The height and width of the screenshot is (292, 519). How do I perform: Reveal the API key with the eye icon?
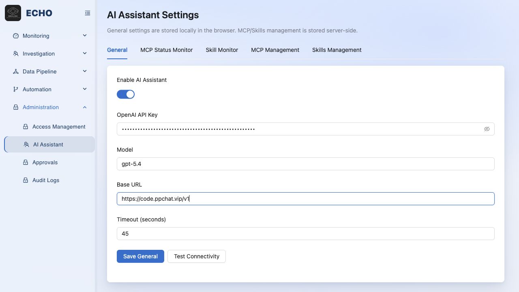coord(487,129)
